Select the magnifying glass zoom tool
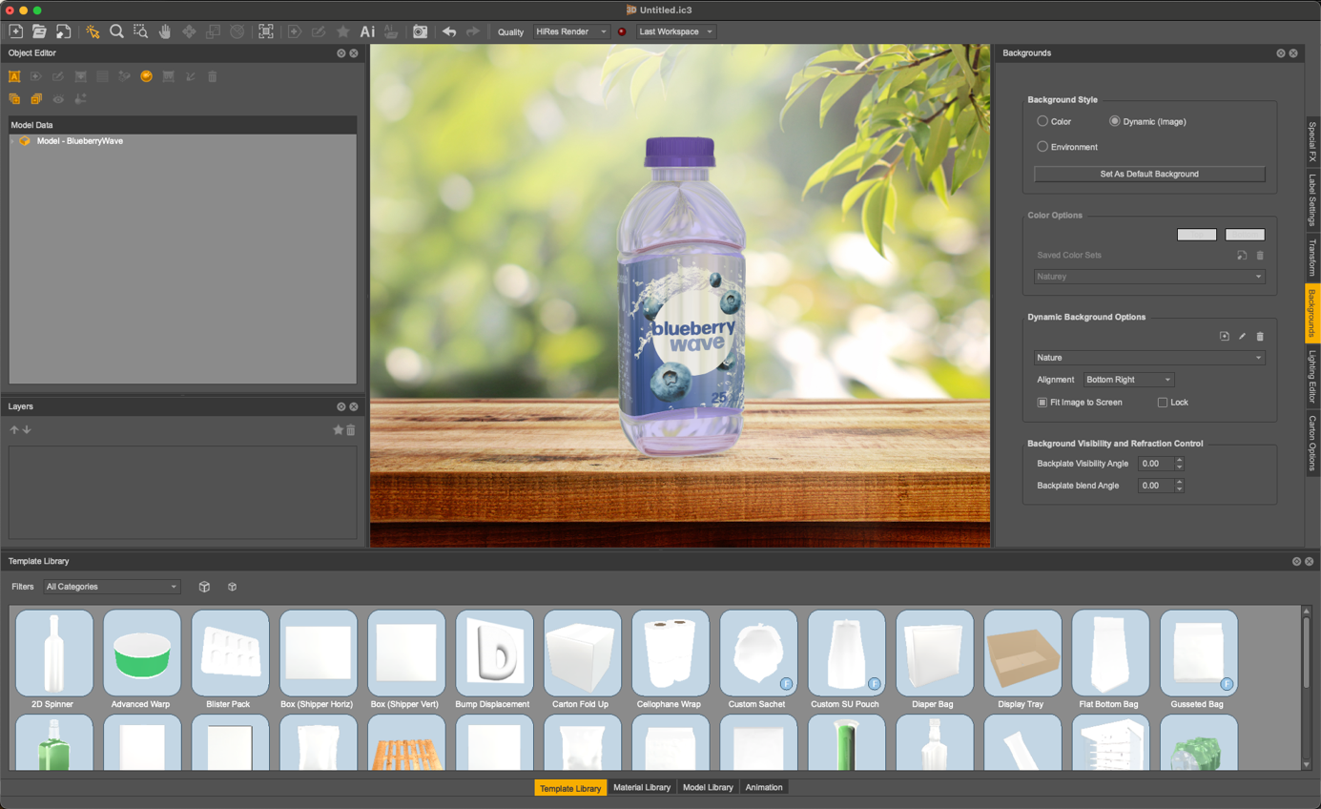Viewport: 1321px width, 809px height. 116,31
